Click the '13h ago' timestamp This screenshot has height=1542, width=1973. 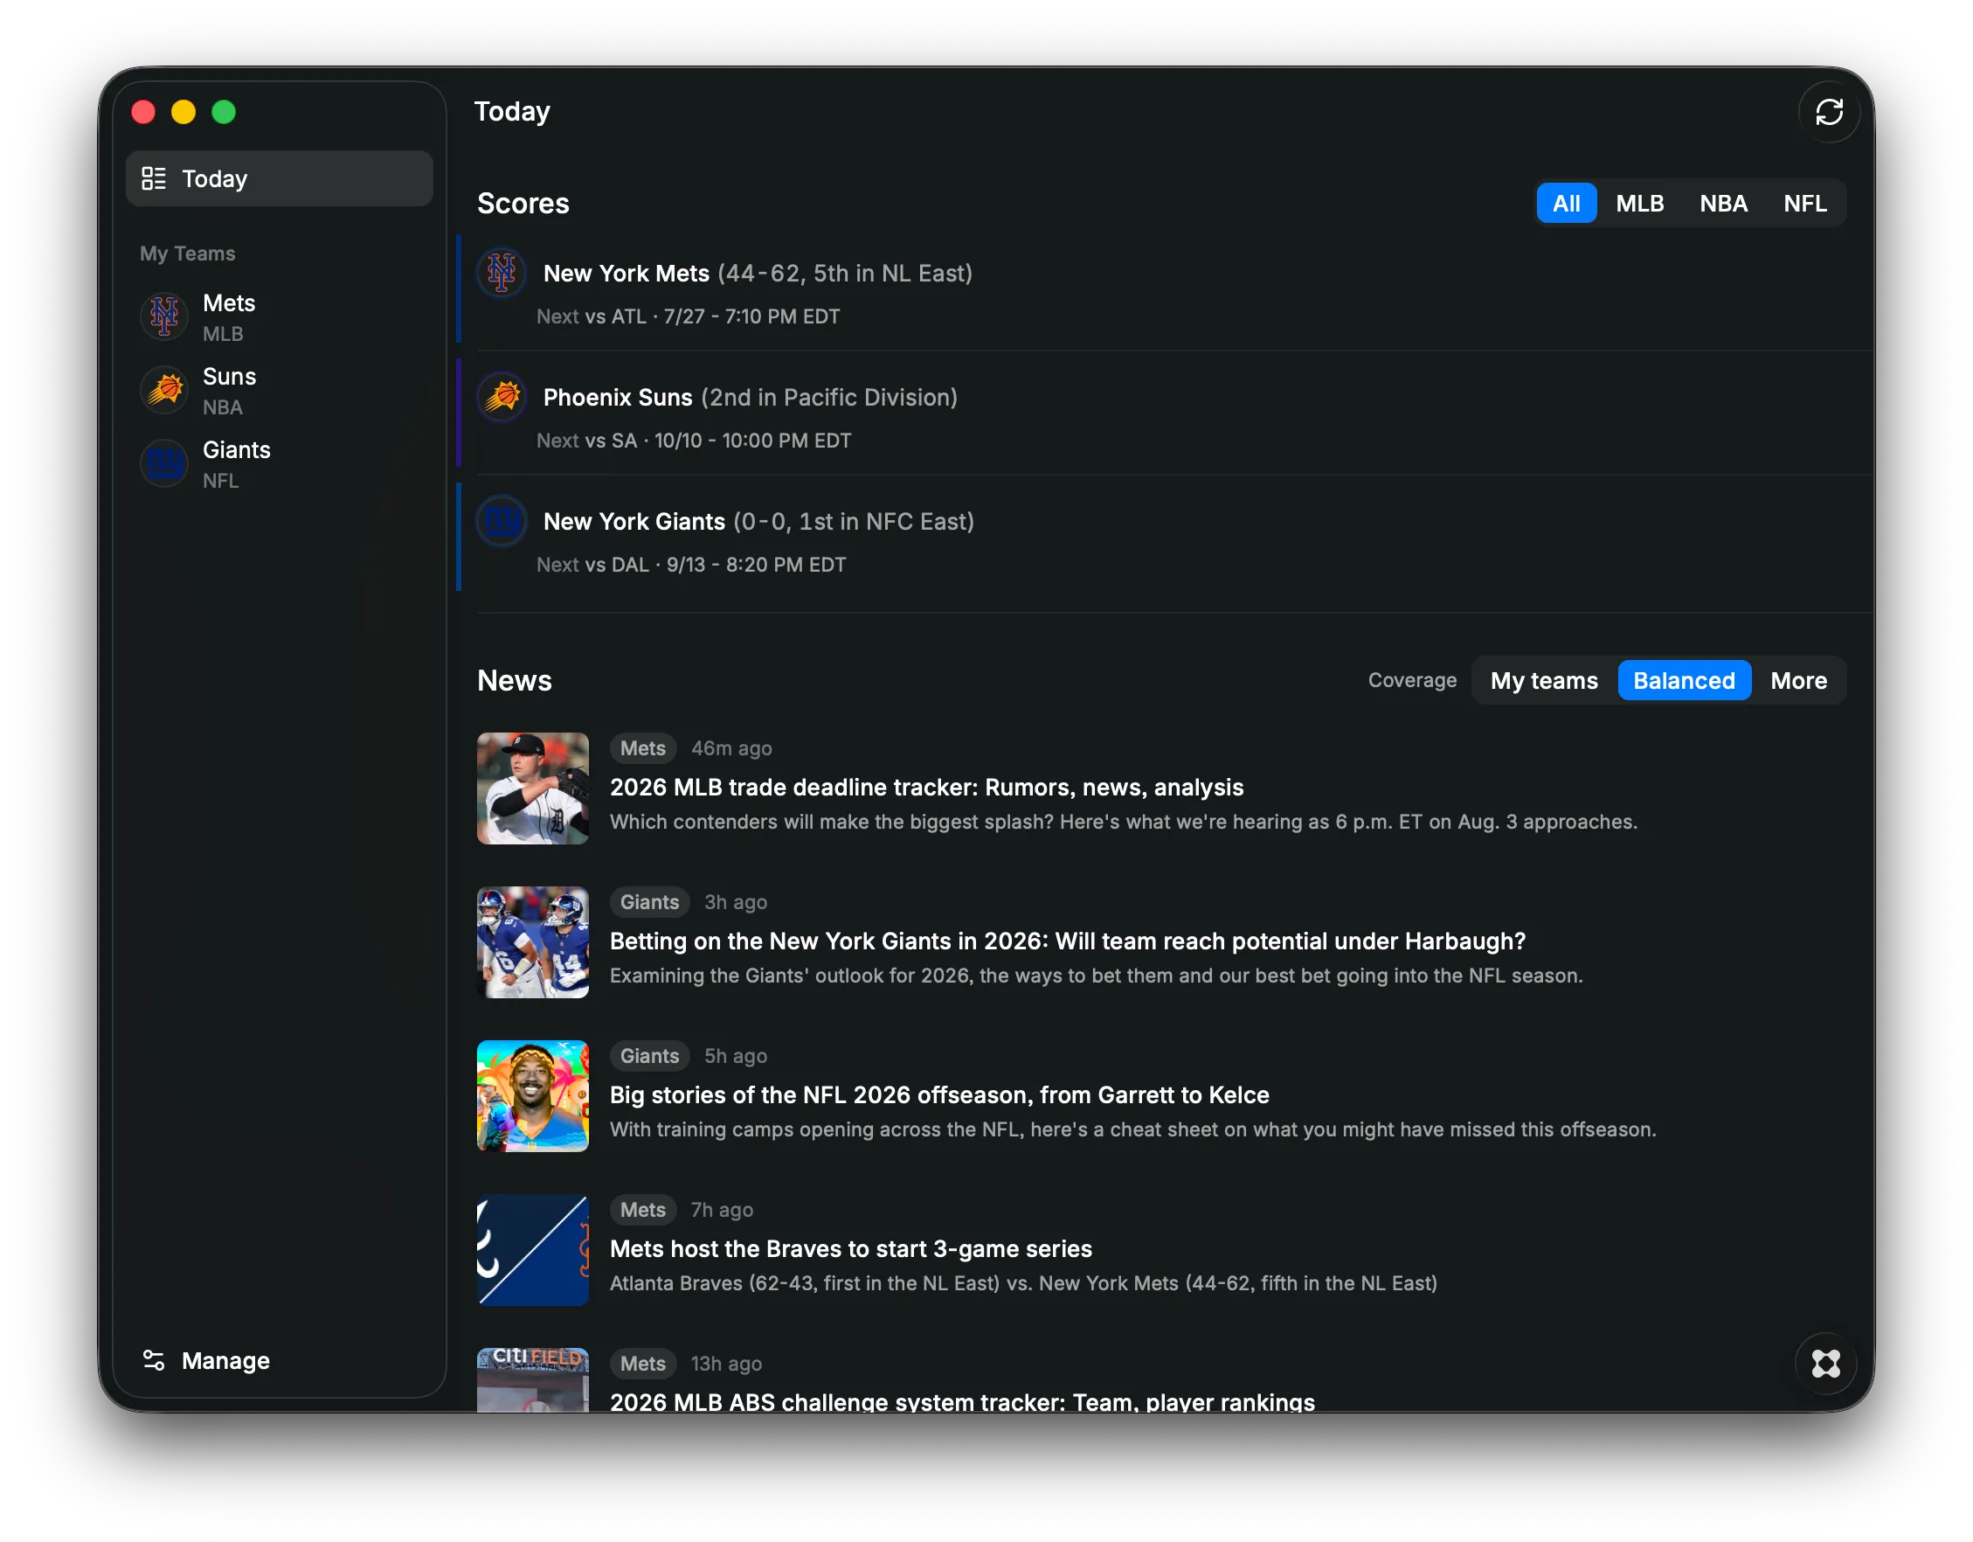726,1363
